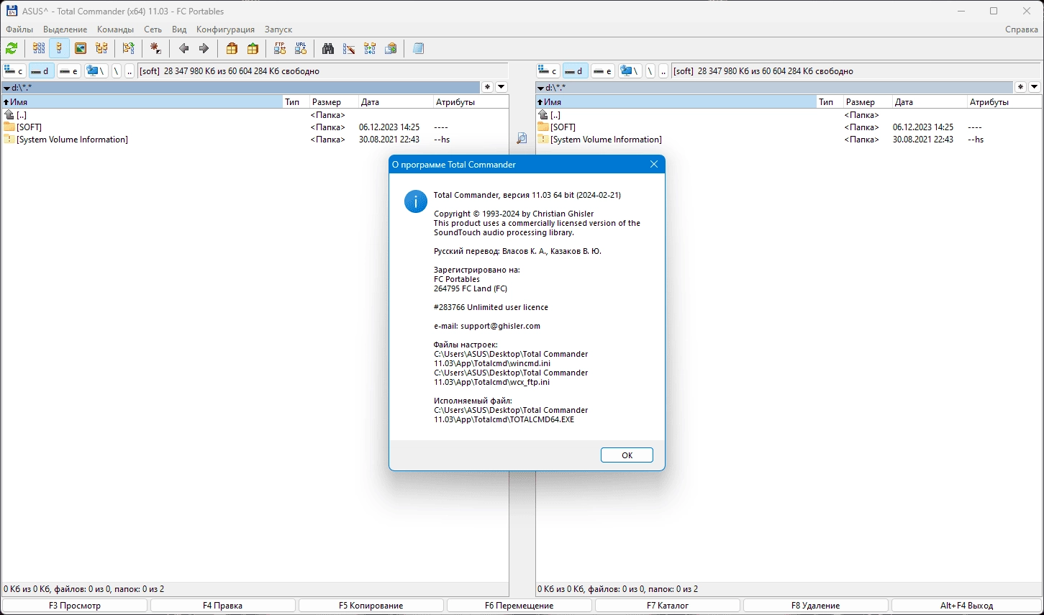Open right panel directory hotlist asterisk
Image resolution: width=1044 pixels, height=615 pixels.
(1021, 87)
